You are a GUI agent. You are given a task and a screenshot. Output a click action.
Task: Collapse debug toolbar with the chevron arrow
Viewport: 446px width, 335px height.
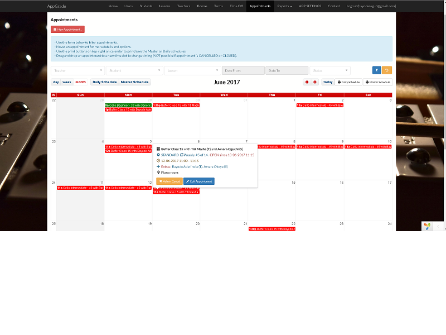438,227
